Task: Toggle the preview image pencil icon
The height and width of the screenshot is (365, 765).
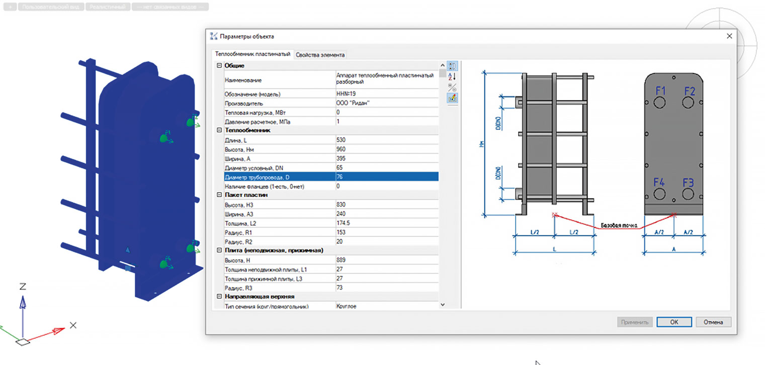Action: (x=452, y=98)
